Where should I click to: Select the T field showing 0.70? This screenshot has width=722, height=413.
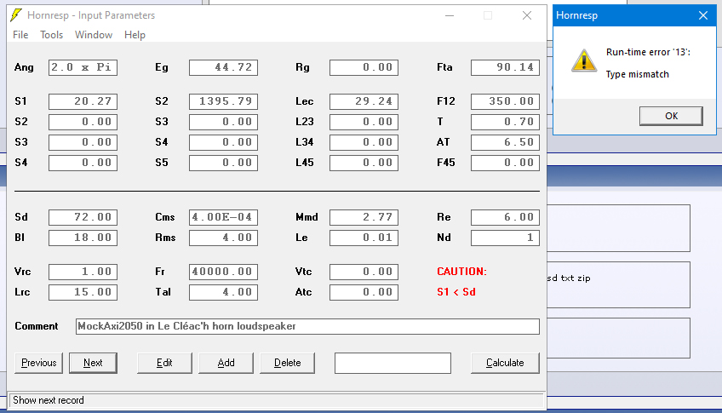(505, 122)
